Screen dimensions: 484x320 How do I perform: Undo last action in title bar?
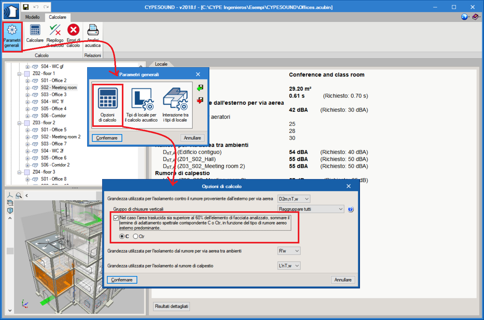tap(36, 7)
